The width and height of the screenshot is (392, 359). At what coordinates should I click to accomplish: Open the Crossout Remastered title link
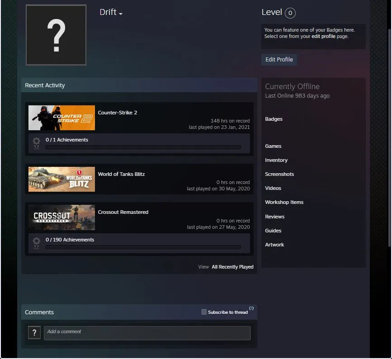pyautogui.click(x=123, y=212)
